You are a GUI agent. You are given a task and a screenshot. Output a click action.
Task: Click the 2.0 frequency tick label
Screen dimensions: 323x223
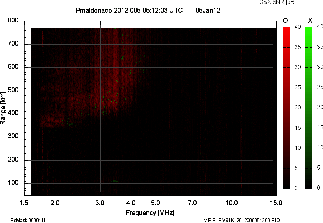pos(55,203)
